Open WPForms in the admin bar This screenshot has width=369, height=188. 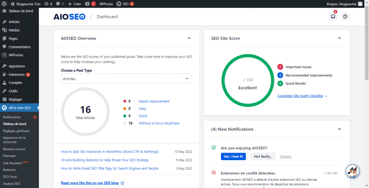106,4
